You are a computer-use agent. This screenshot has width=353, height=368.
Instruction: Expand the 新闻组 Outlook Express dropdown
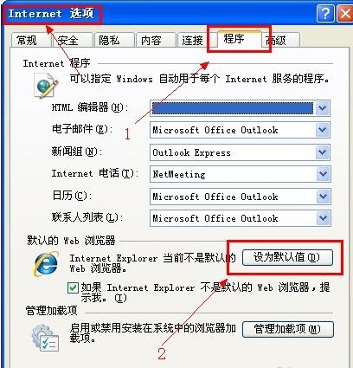322,152
